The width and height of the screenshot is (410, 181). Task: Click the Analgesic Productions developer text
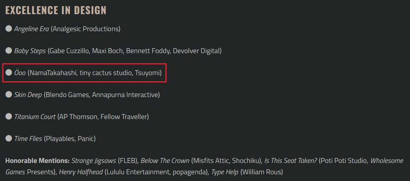click(x=85, y=29)
